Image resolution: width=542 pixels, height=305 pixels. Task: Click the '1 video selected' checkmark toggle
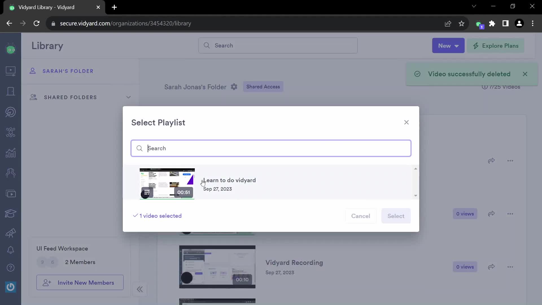coord(135,216)
